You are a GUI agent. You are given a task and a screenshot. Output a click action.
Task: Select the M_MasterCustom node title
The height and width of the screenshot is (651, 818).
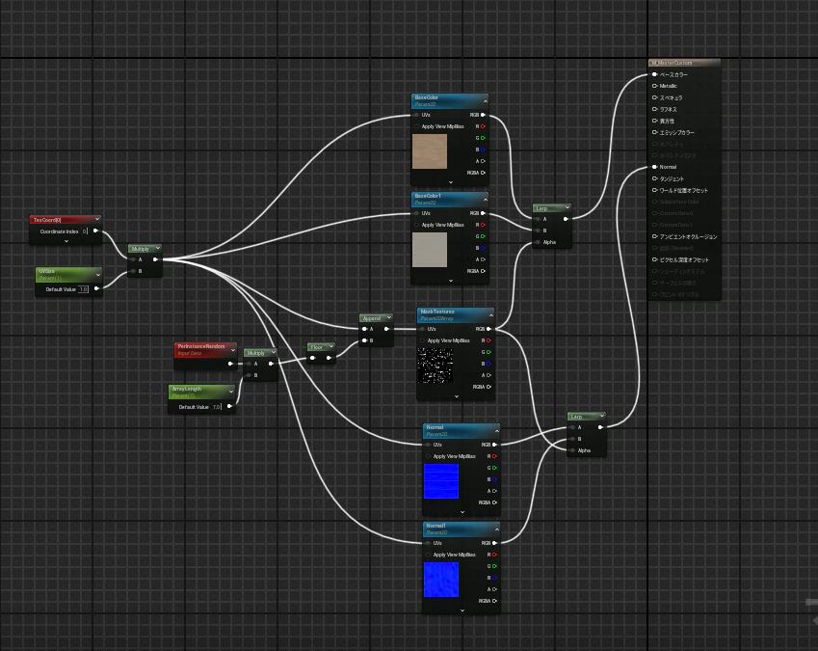click(x=672, y=63)
